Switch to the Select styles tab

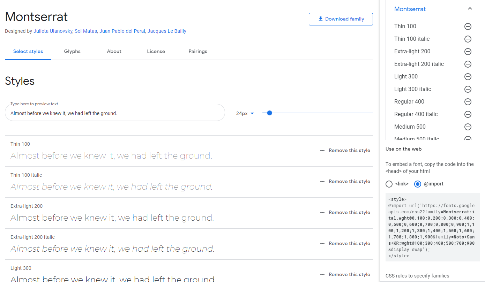28,51
